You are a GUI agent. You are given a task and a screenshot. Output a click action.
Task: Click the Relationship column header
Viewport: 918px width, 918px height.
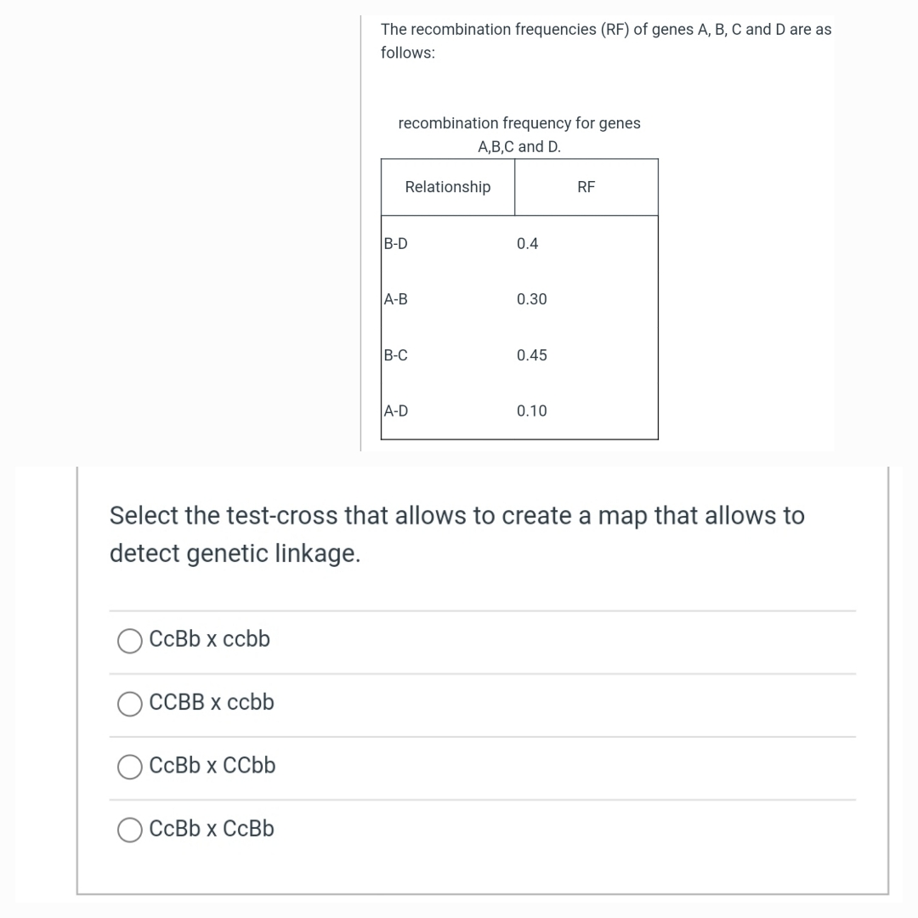pyautogui.click(x=448, y=187)
